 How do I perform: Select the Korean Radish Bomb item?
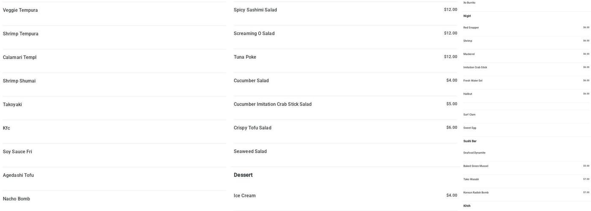pos(476,193)
